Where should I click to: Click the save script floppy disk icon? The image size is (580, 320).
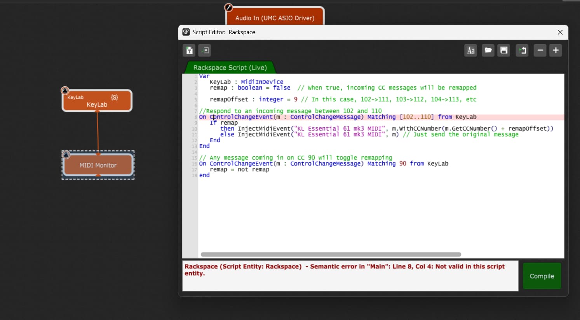(504, 50)
